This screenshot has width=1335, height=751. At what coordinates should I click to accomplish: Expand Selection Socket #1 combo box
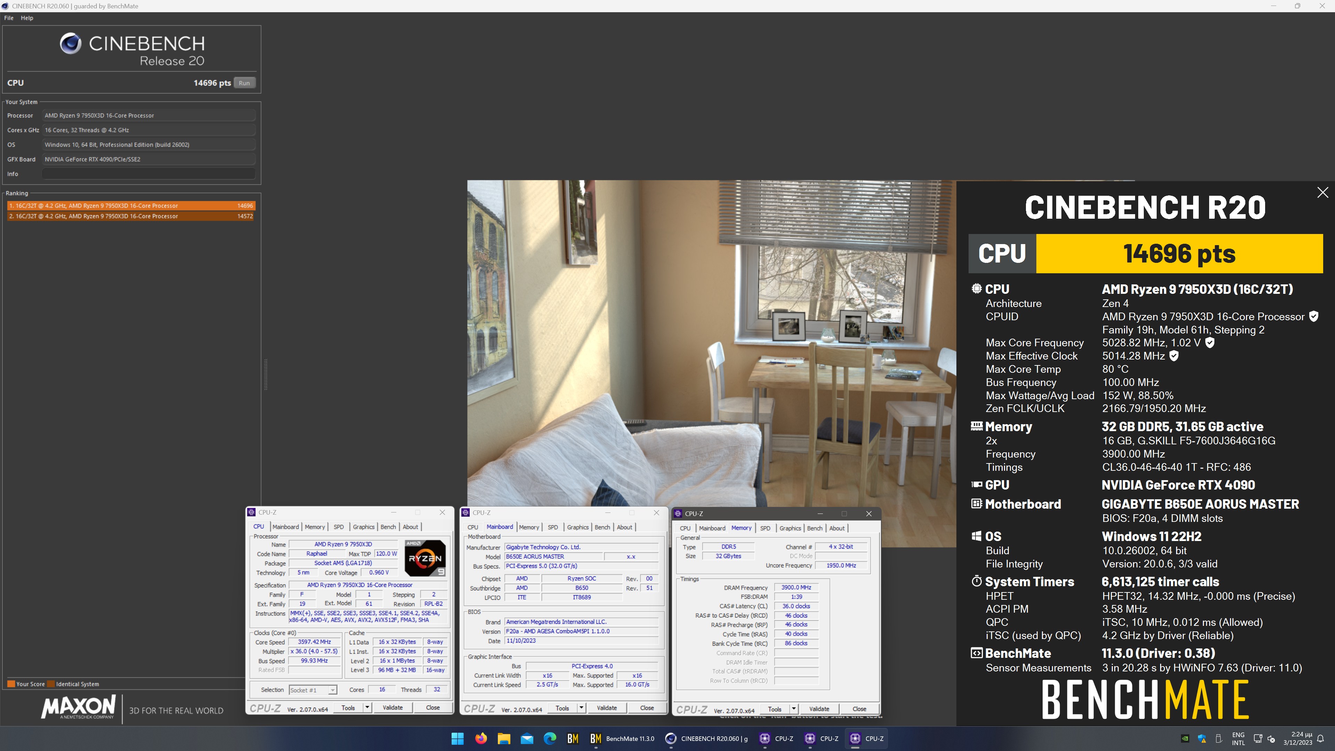point(313,690)
